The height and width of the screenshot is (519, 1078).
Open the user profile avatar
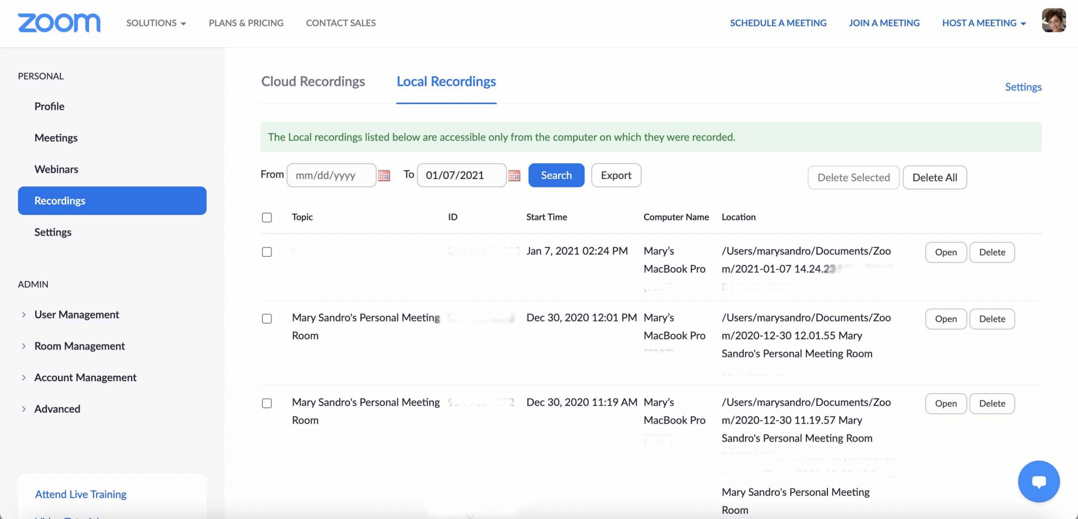1054,21
